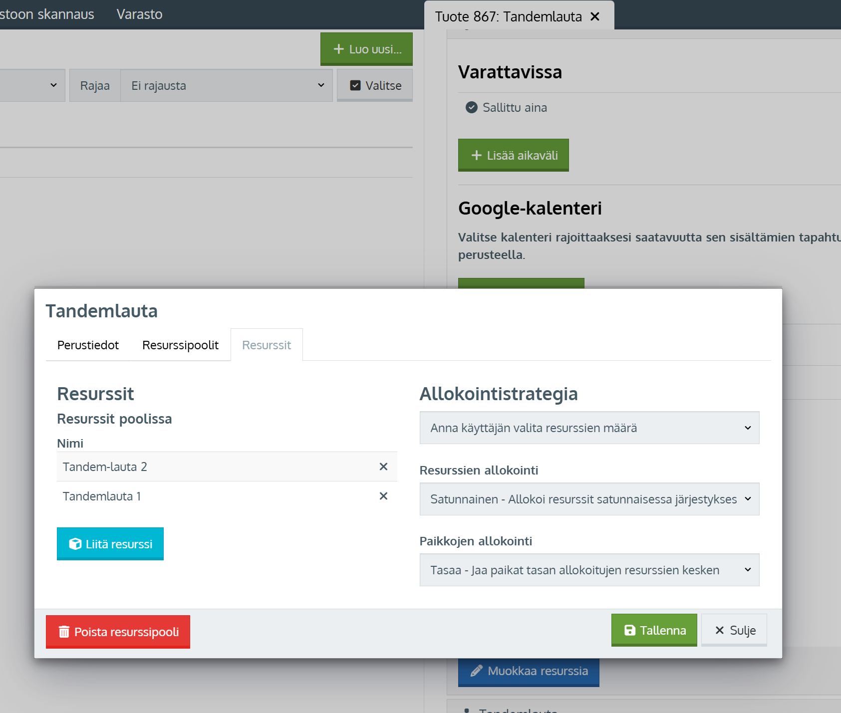Open the skannaus menu item

coord(47,14)
